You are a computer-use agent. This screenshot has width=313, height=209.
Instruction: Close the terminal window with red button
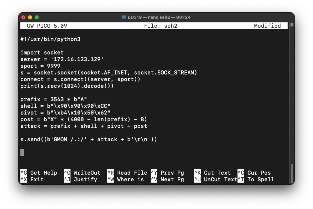(x=23, y=17)
